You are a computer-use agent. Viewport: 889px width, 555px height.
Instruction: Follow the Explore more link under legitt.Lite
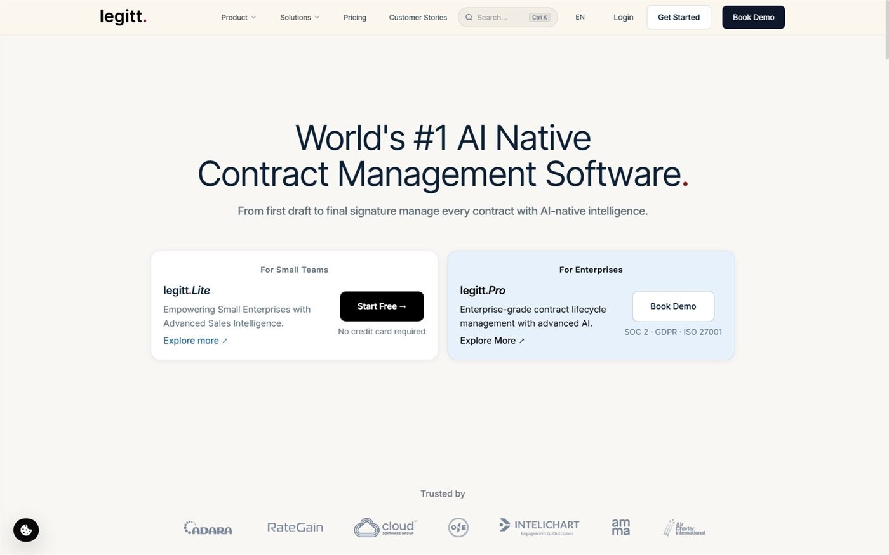click(x=196, y=341)
